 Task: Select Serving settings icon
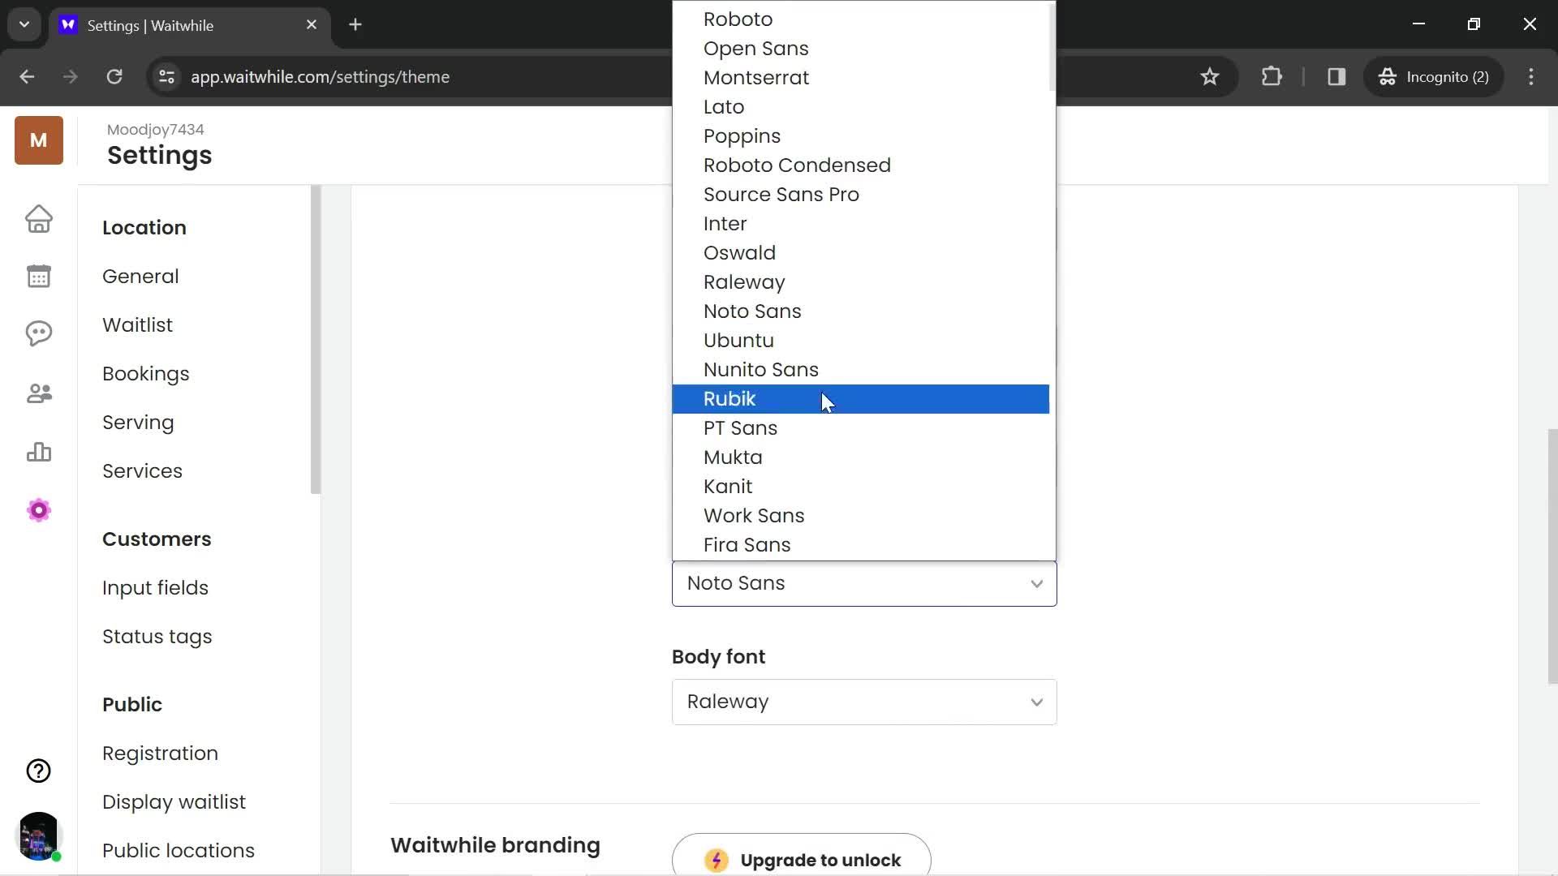[x=139, y=423]
